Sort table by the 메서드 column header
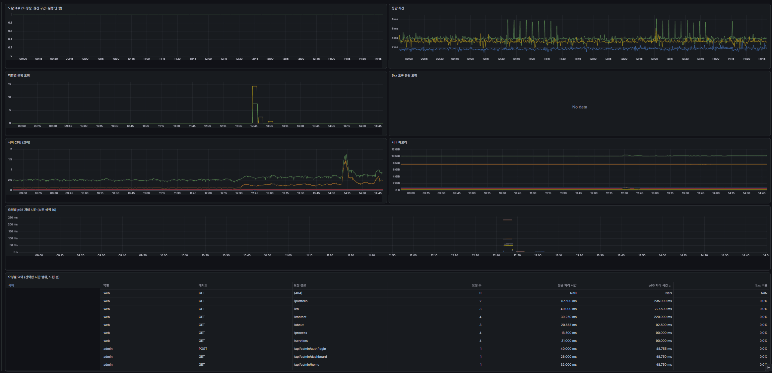 coord(203,285)
